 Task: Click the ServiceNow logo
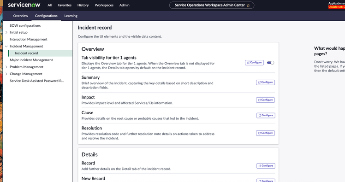tap(24, 5)
